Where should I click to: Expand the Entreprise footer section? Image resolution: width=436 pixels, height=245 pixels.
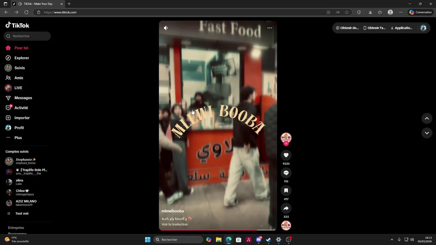pos(16,228)
